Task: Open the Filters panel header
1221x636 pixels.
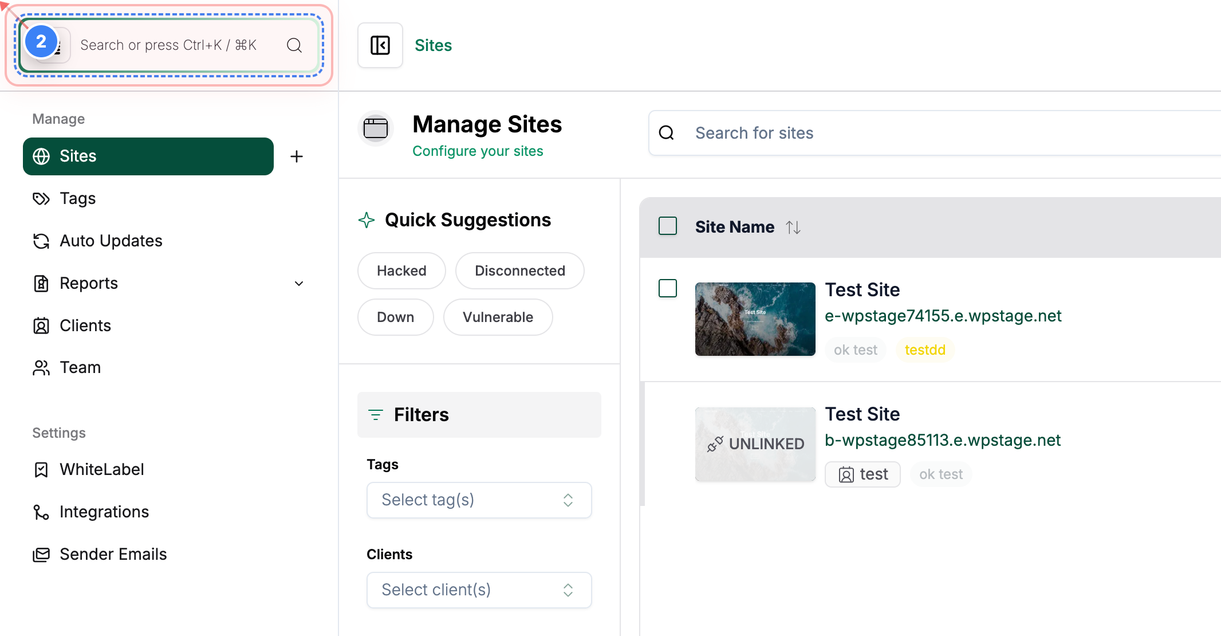Action: pyautogui.click(x=421, y=414)
